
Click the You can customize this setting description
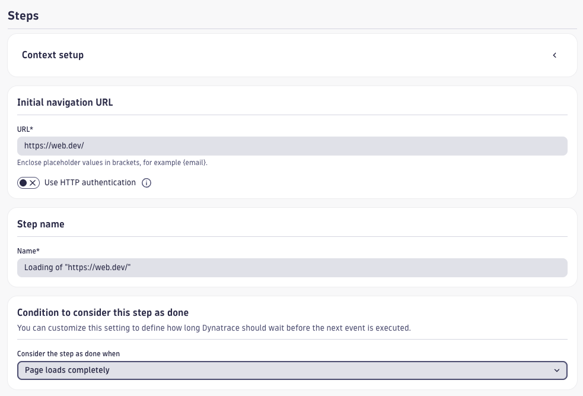coord(214,328)
